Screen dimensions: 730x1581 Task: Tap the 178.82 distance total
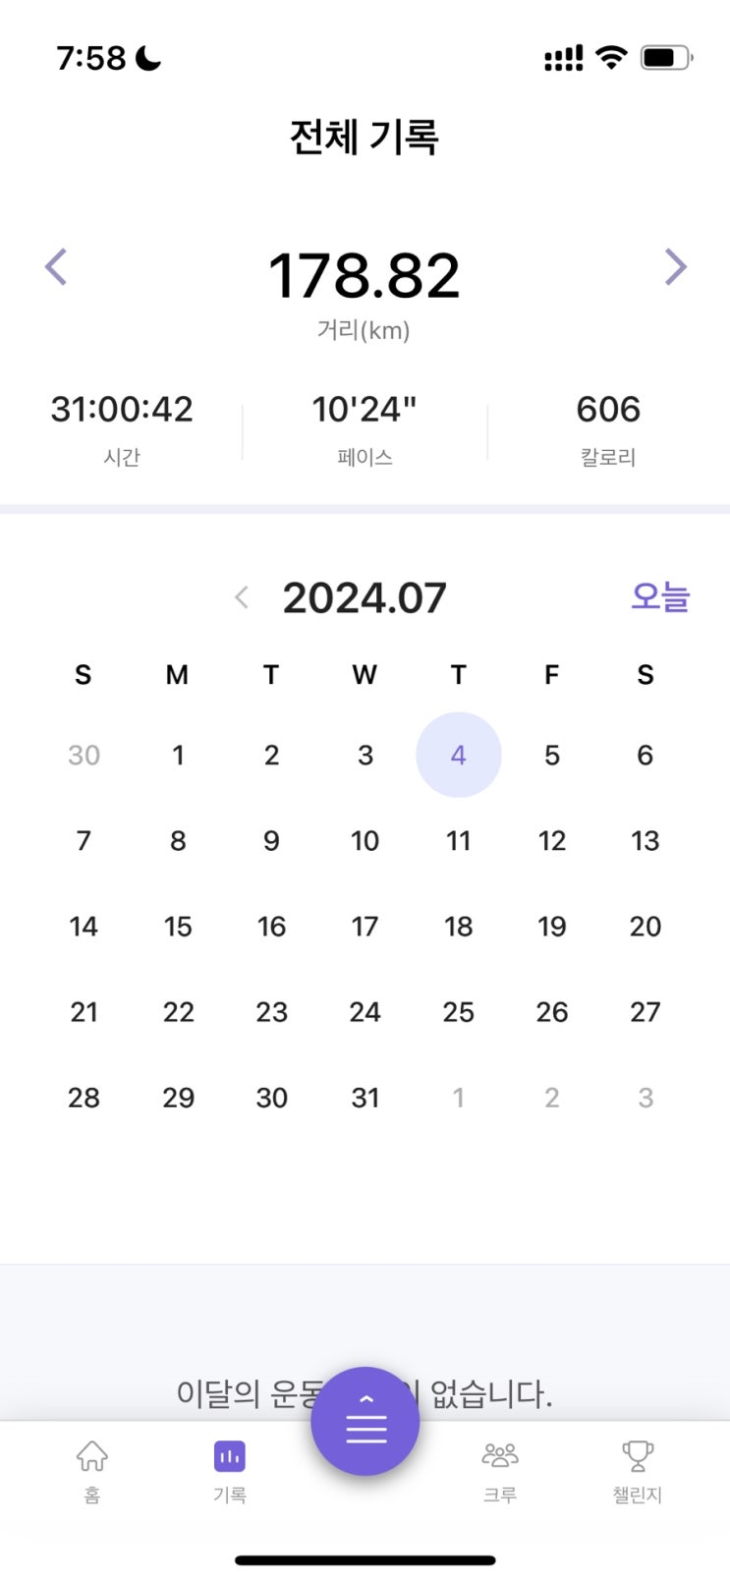pos(365,275)
